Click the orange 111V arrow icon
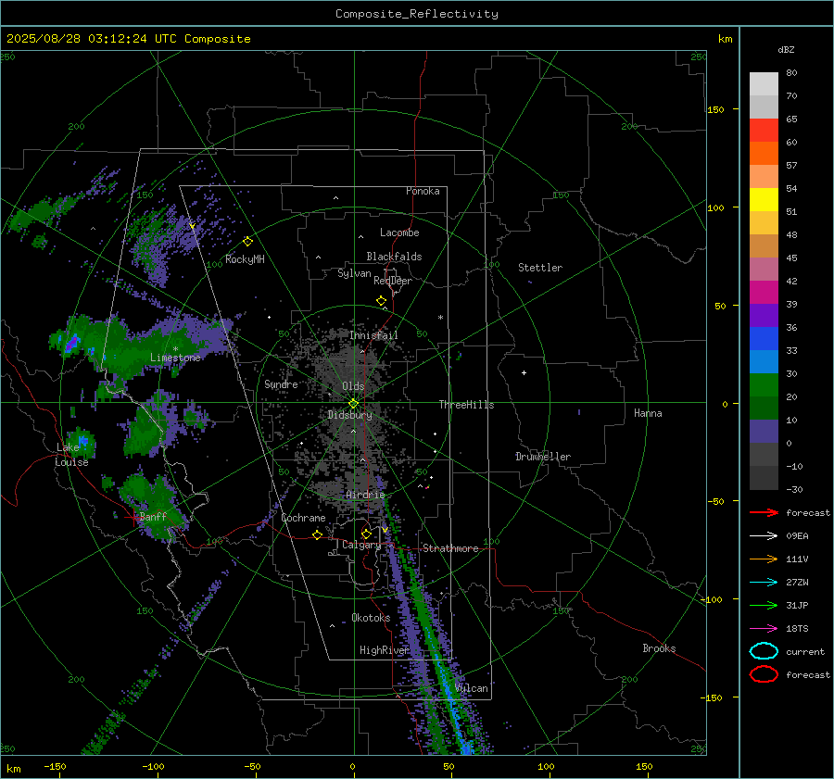This screenshot has height=779, width=834. [764, 559]
